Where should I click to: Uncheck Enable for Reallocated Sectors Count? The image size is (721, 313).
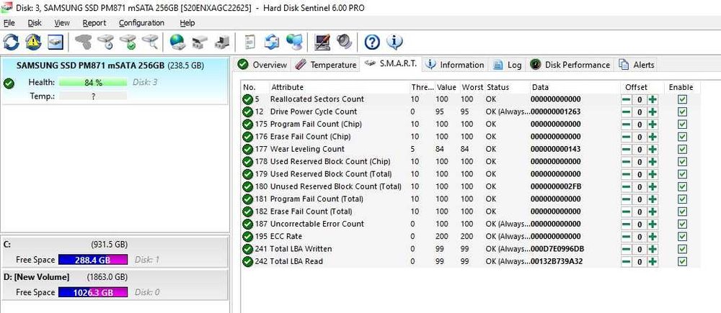[x=682, y=99]
